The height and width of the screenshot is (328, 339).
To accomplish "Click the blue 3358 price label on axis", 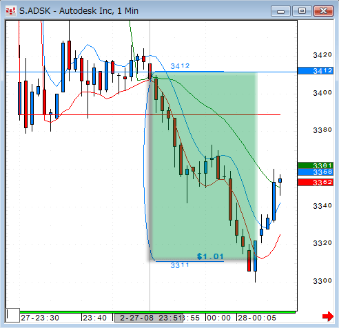I will pyautogui.click(x=316, y=172).
